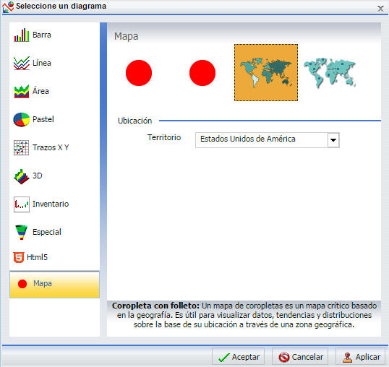The height and width of the screenshot is (367, 389).
Task: Choose the Línea chart category
Action: tap(33, 63)
